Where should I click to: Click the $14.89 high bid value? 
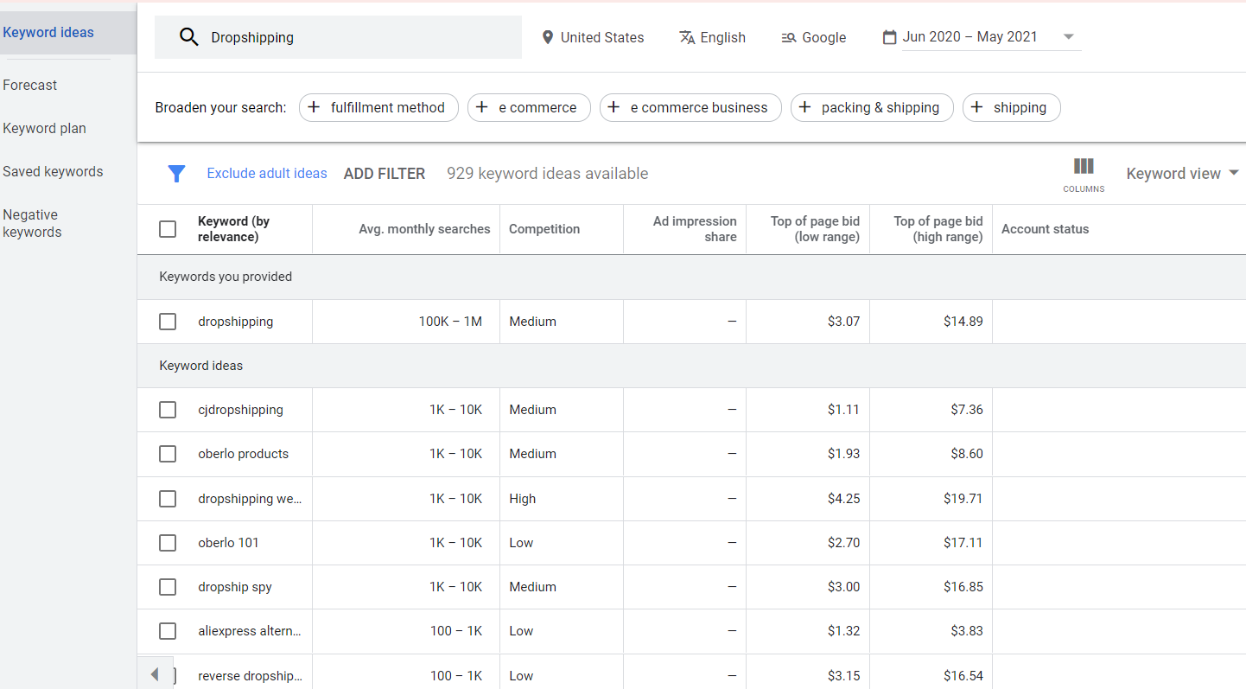[963, 322]
